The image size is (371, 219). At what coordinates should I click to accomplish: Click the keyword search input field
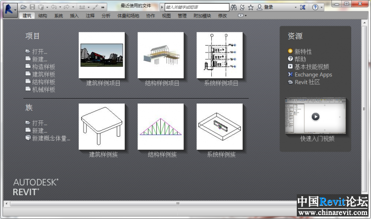(197, 7)
